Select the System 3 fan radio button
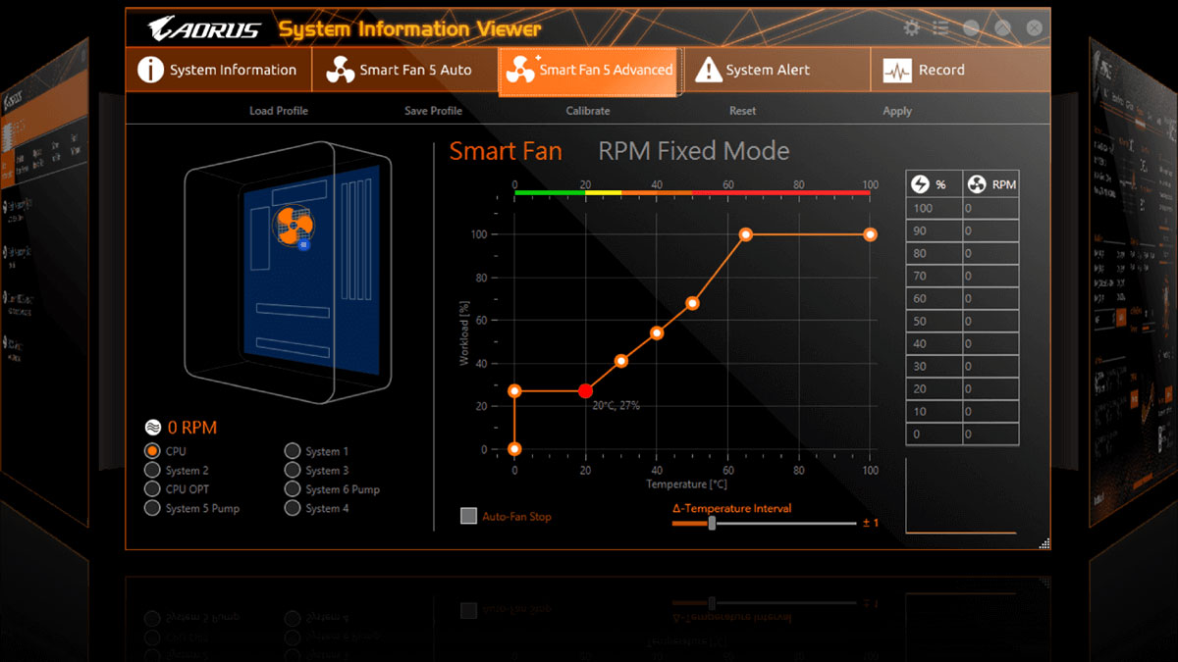Screen dimensions: 1178x662 pyautogui.click(x=293, y=470)
